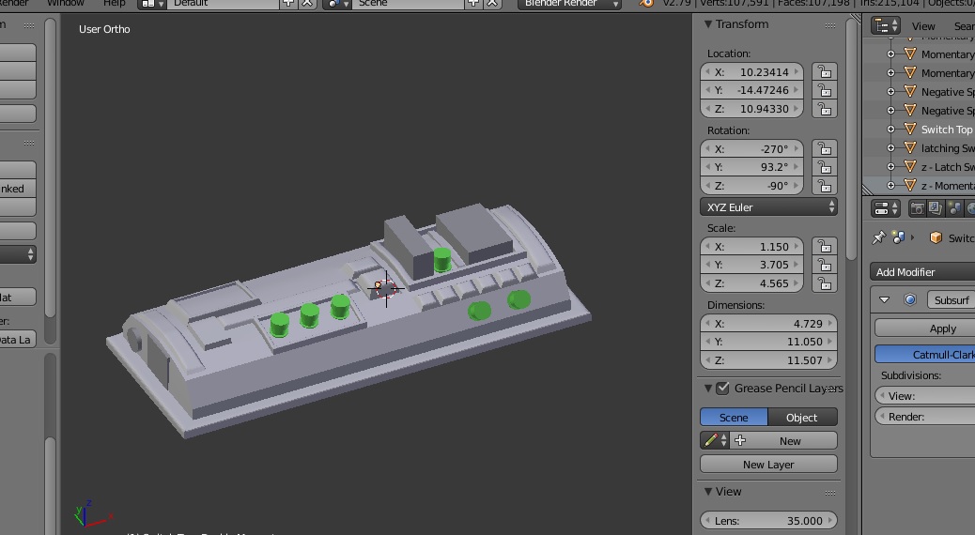Open the render camera properties tab icon

(x=918, y=208)
